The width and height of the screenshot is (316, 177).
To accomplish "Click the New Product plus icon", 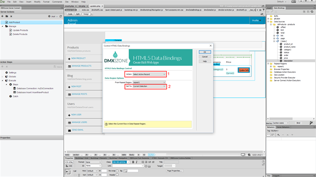I will (x=69, y=59).
